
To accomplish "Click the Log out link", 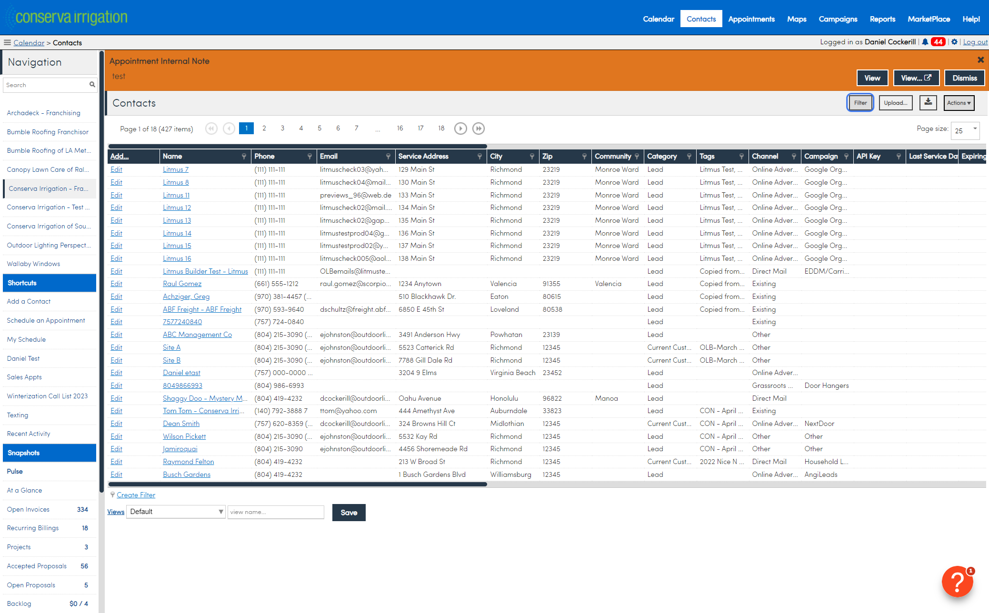I will pos(975,42).
